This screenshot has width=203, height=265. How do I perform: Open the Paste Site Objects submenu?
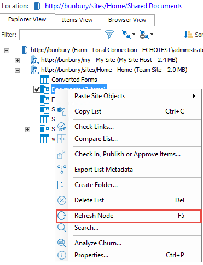128,96
